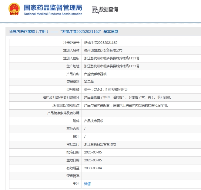Click the 备注 label

pyautogui.click(x=76, y=137)
